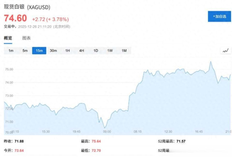Select the 1m timeframe
The height and width of the screenshot is (159, 232).
pos(11,51)
